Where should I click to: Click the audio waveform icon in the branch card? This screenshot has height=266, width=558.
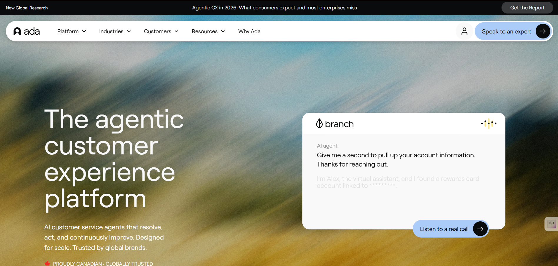coord(489,124)
